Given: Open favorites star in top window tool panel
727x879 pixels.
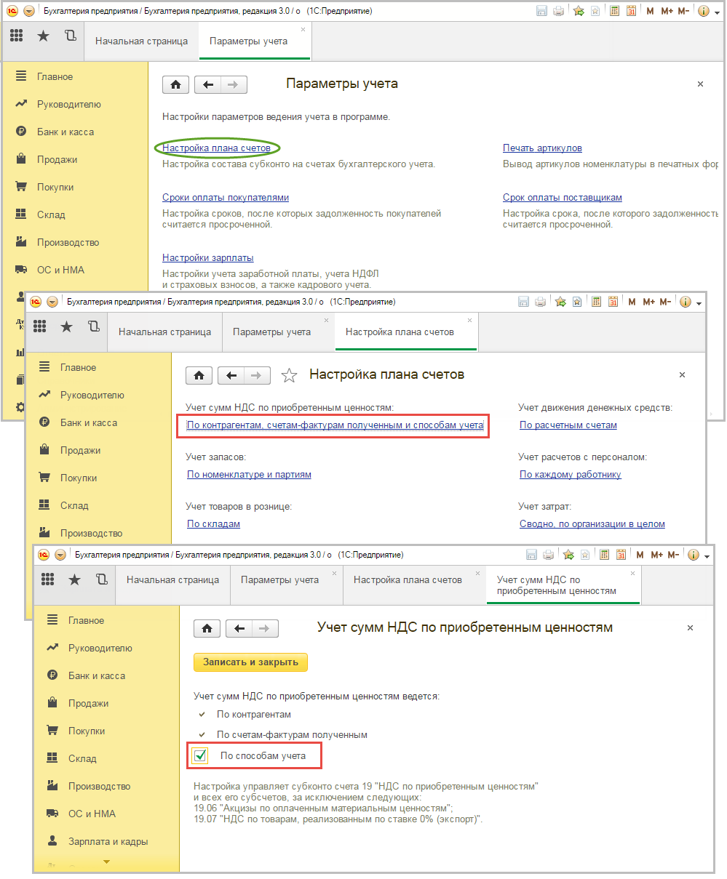Looking at the screenshot, I should (x=43, y=36).
